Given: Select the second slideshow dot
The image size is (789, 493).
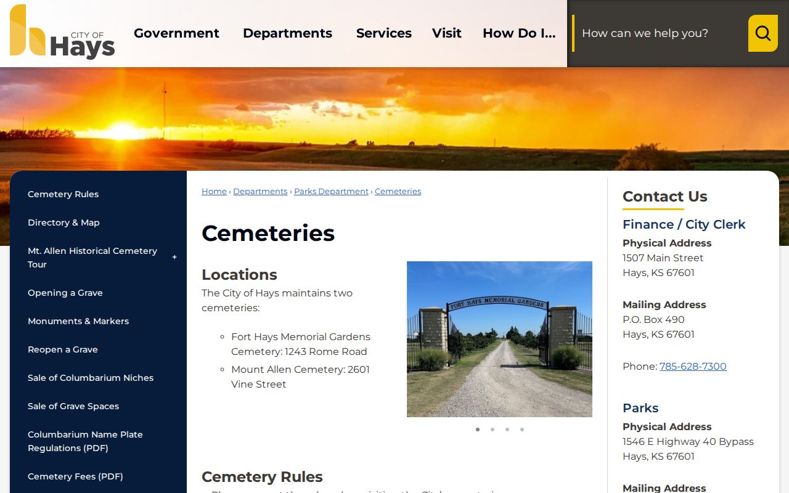Looking at the screenshot, I should pos(493,430).
